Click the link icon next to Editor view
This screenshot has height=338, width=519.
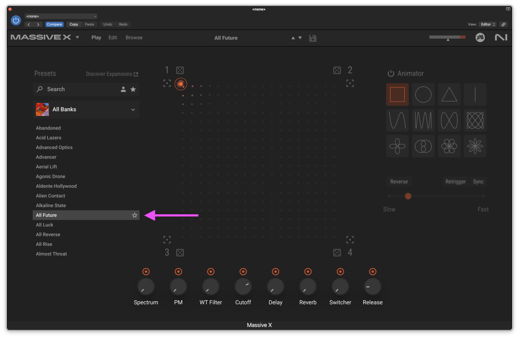[503, 24]
